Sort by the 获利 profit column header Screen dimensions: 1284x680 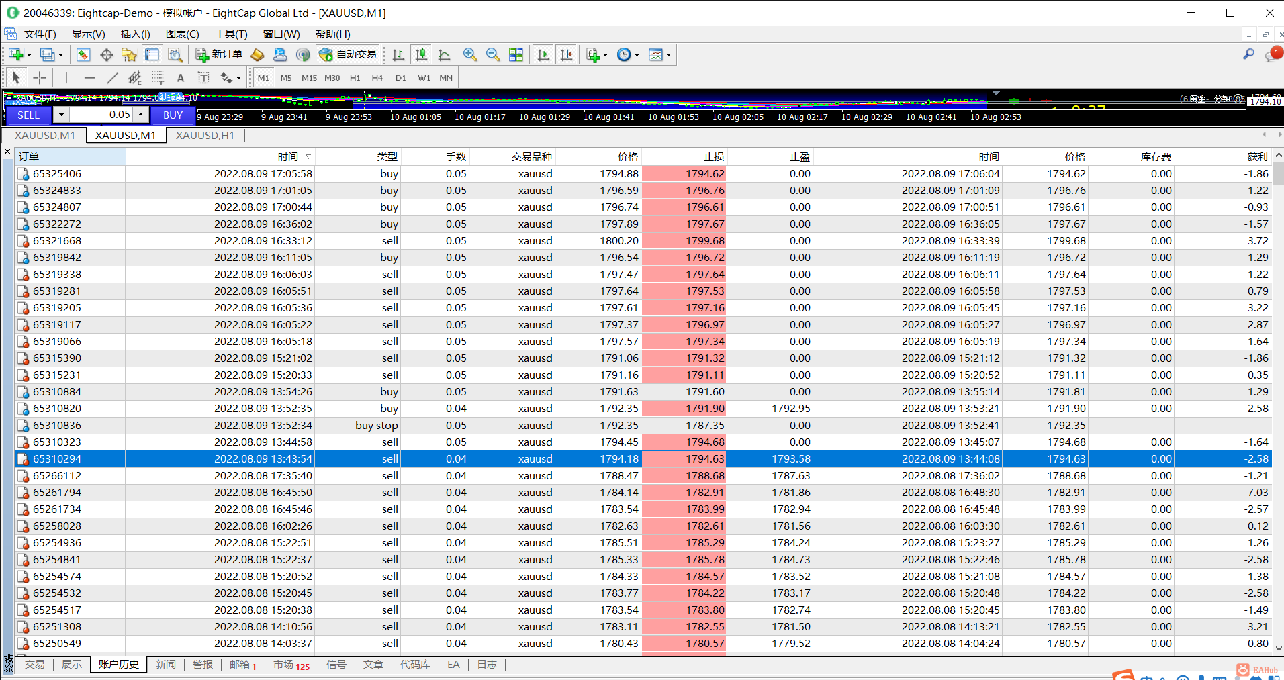(x=1256, y=156)
